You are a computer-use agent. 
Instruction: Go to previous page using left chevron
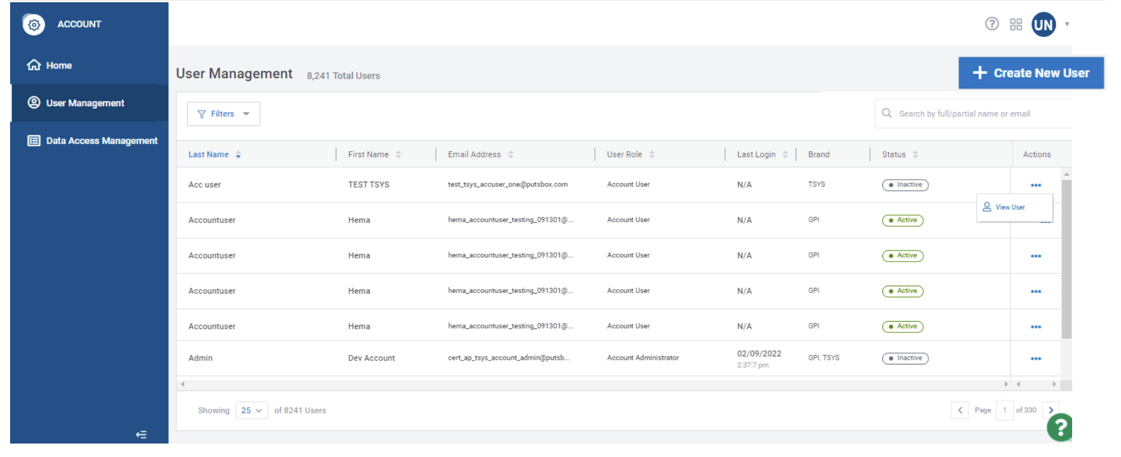(960, 410)
